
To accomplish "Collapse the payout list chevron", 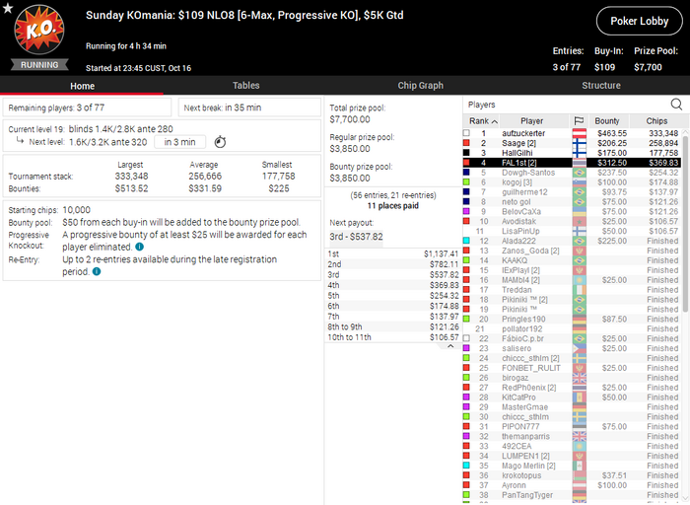I will [450, 346].
